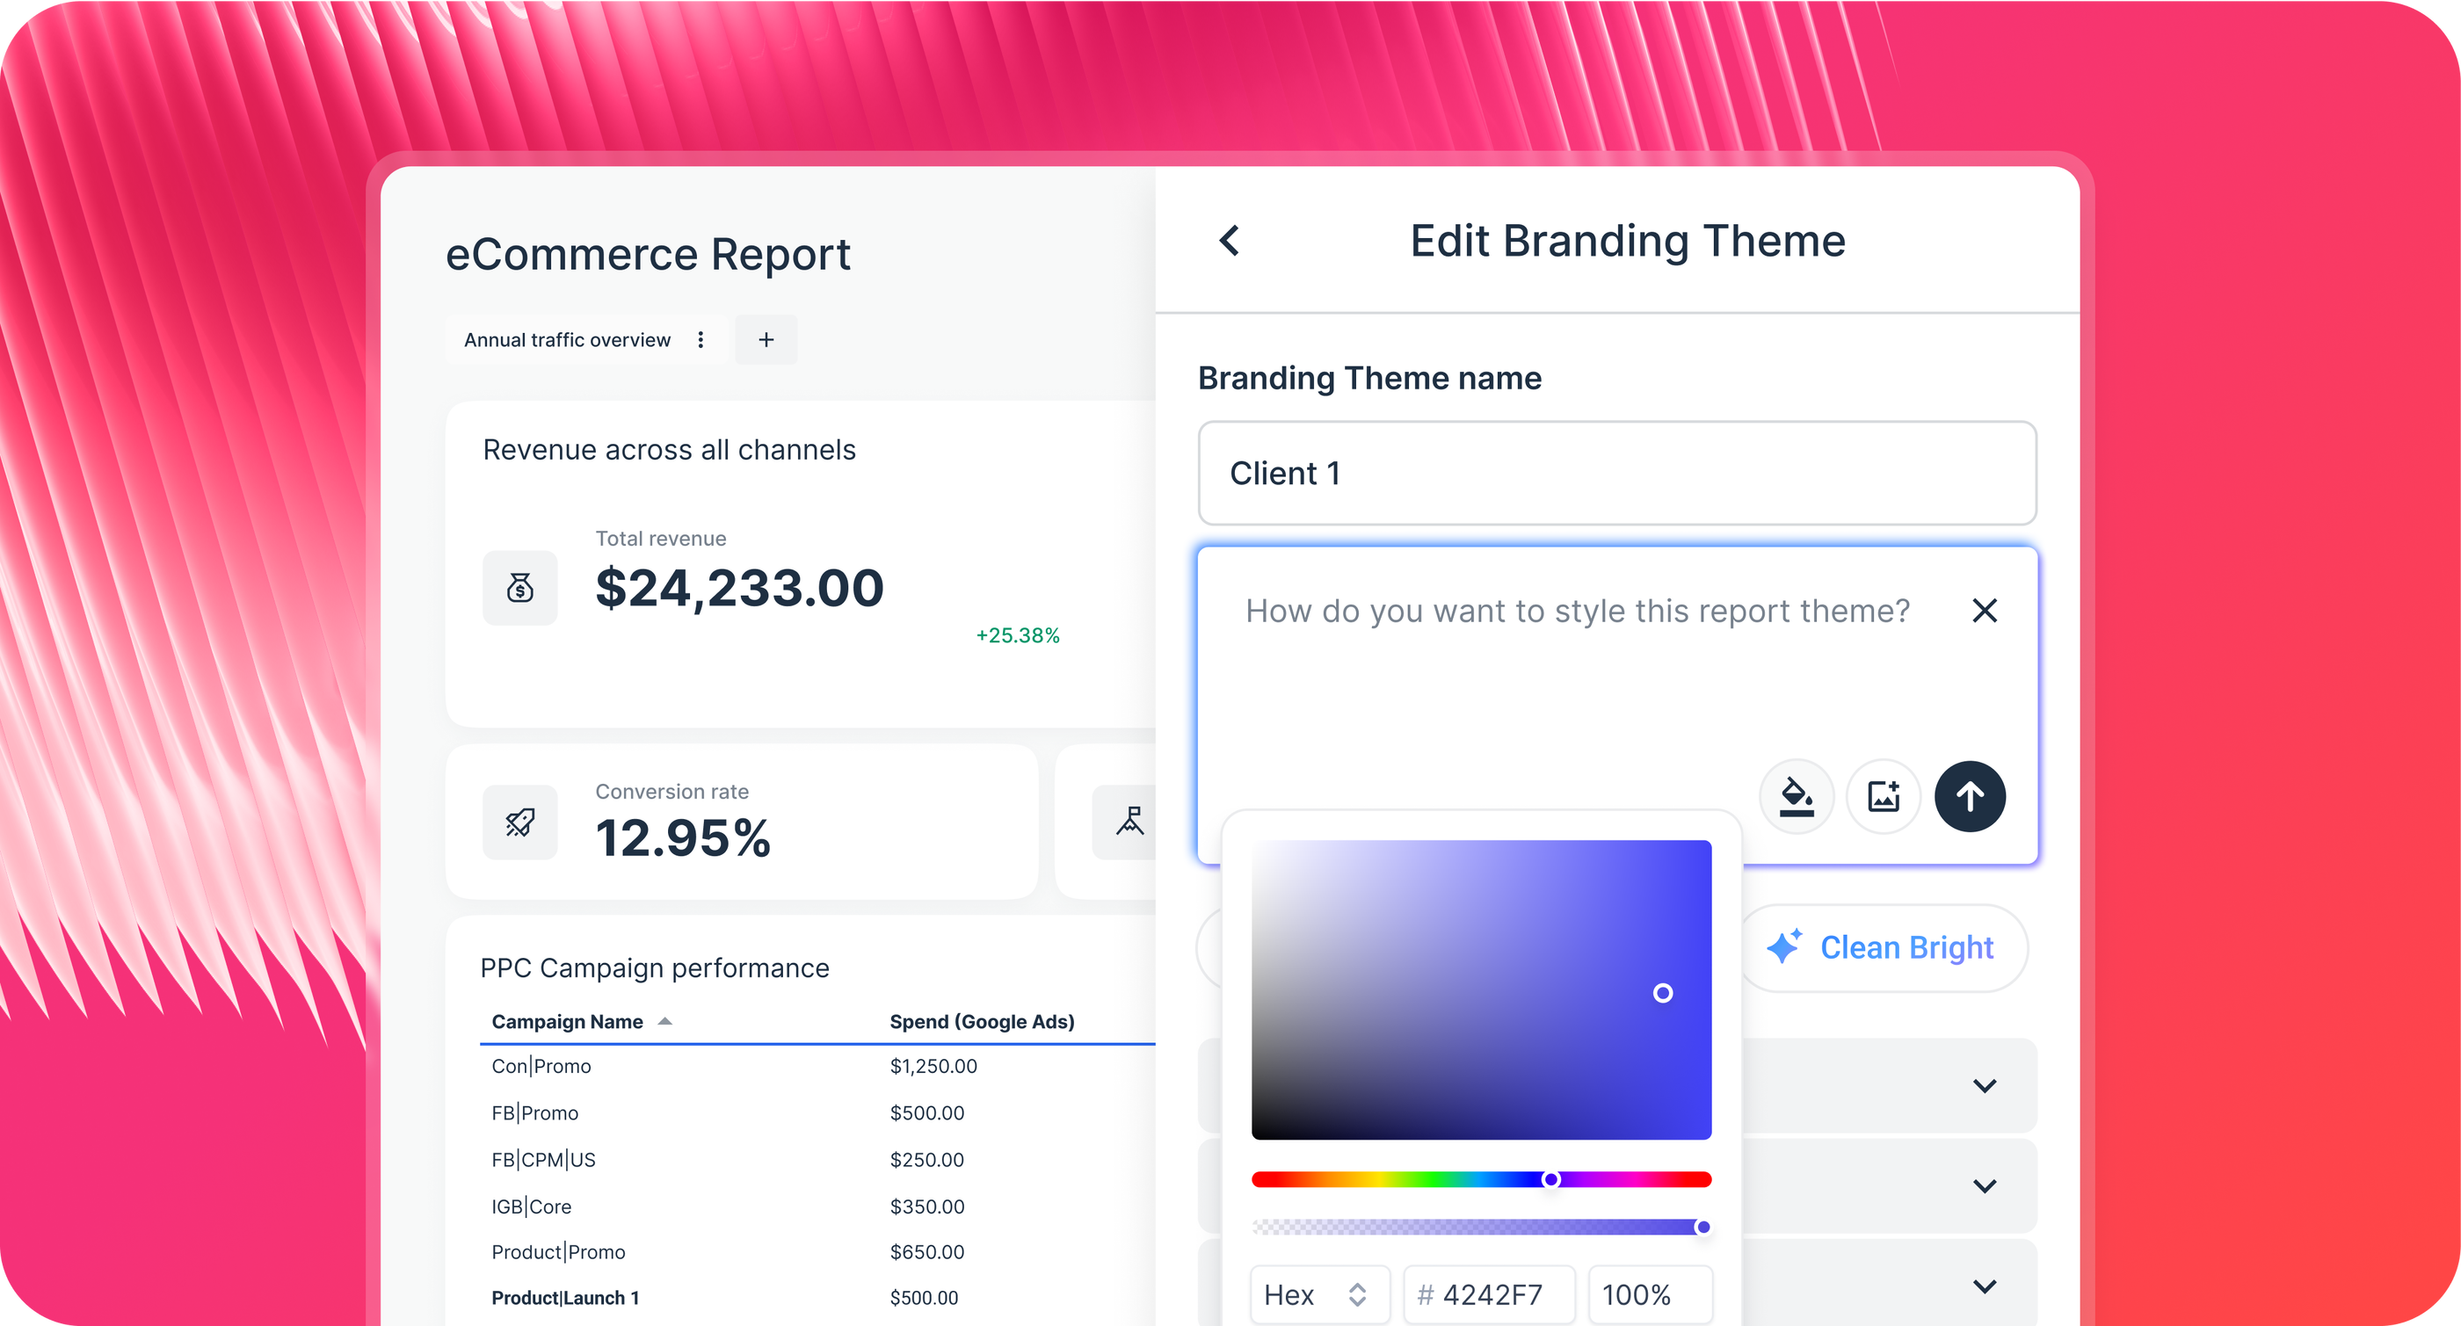Image resolution: width=2461 pixels, height=1326 pixels.
Task: Open the Hex color format dropdown
Action: [x=1320, y=1294]
